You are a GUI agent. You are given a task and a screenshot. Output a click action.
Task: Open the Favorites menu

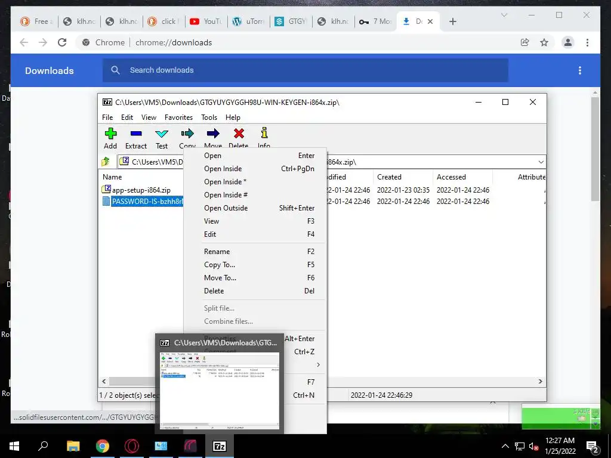click(178, 117)
